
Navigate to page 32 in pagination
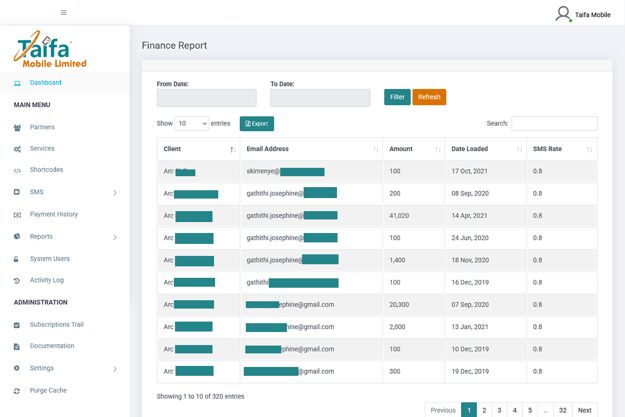pos(562,410)
